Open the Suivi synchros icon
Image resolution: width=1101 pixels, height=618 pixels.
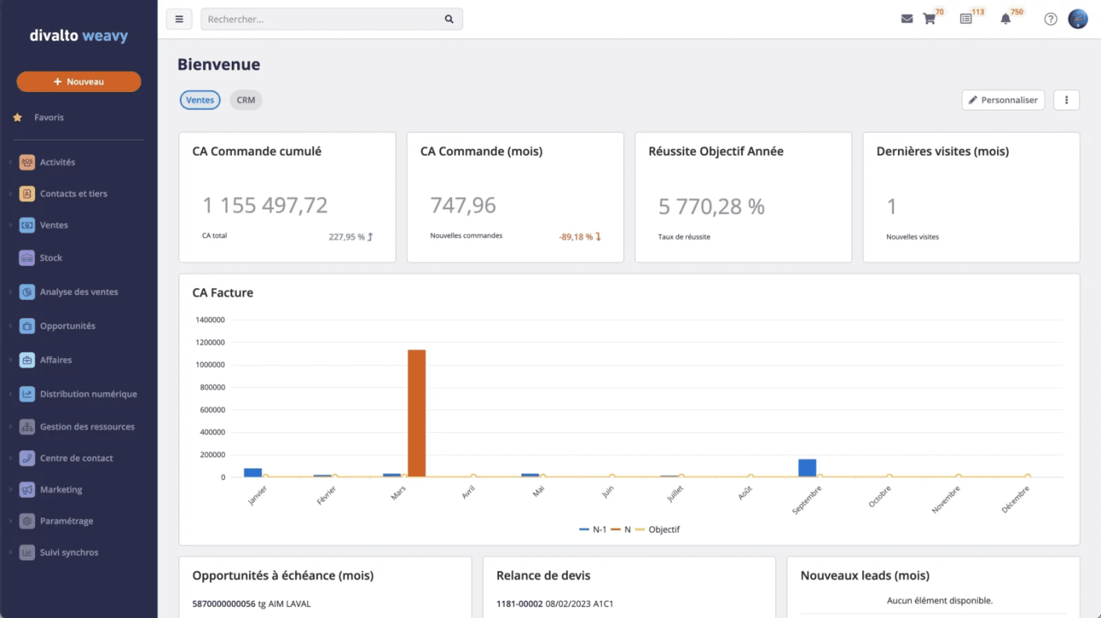(x=27, y=552)
